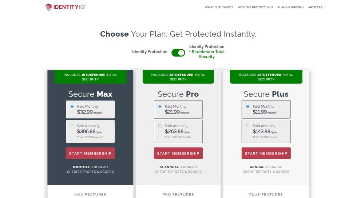Image resolution: width=353 pixels, height=198 pixels.
Task: Pick Paid Monthly for Secure Plus
Action: pyautogui.click(x=248, y=107)
